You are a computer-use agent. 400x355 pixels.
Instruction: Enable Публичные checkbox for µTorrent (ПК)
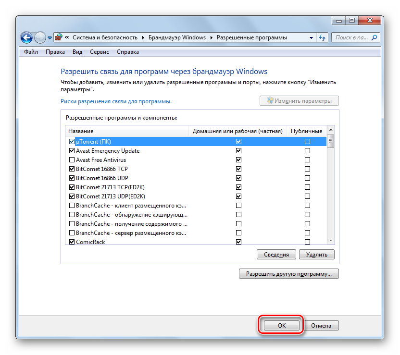[x=307, y=142]
